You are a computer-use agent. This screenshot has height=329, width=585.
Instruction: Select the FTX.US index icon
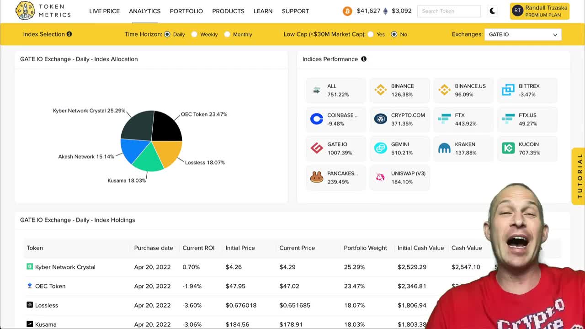coord(508,119)
